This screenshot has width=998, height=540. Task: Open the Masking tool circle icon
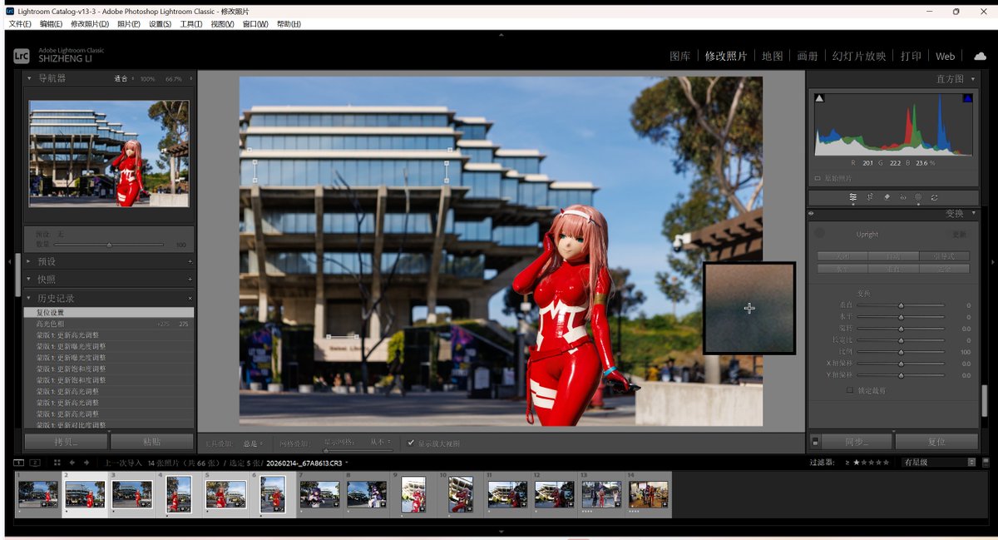[x=918, y=197]
